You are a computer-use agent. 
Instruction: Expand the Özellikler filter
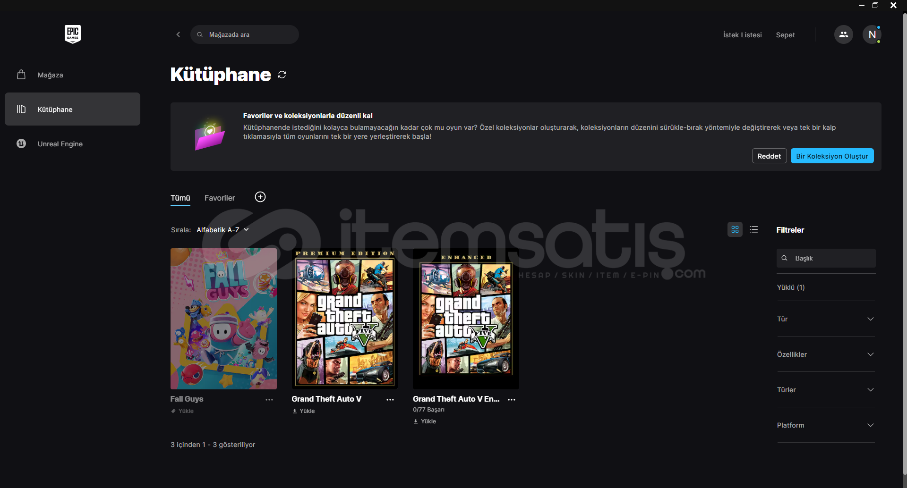point(826,354)
